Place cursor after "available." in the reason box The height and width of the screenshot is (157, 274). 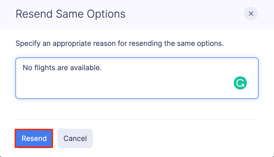(102, 67)
